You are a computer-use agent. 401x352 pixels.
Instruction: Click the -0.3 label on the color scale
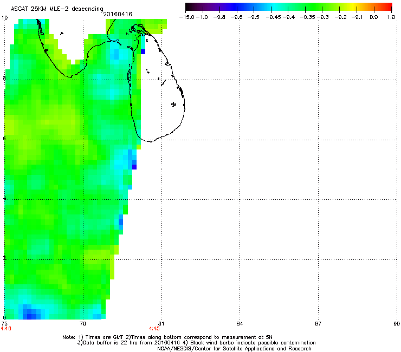[x=323, y=17]
